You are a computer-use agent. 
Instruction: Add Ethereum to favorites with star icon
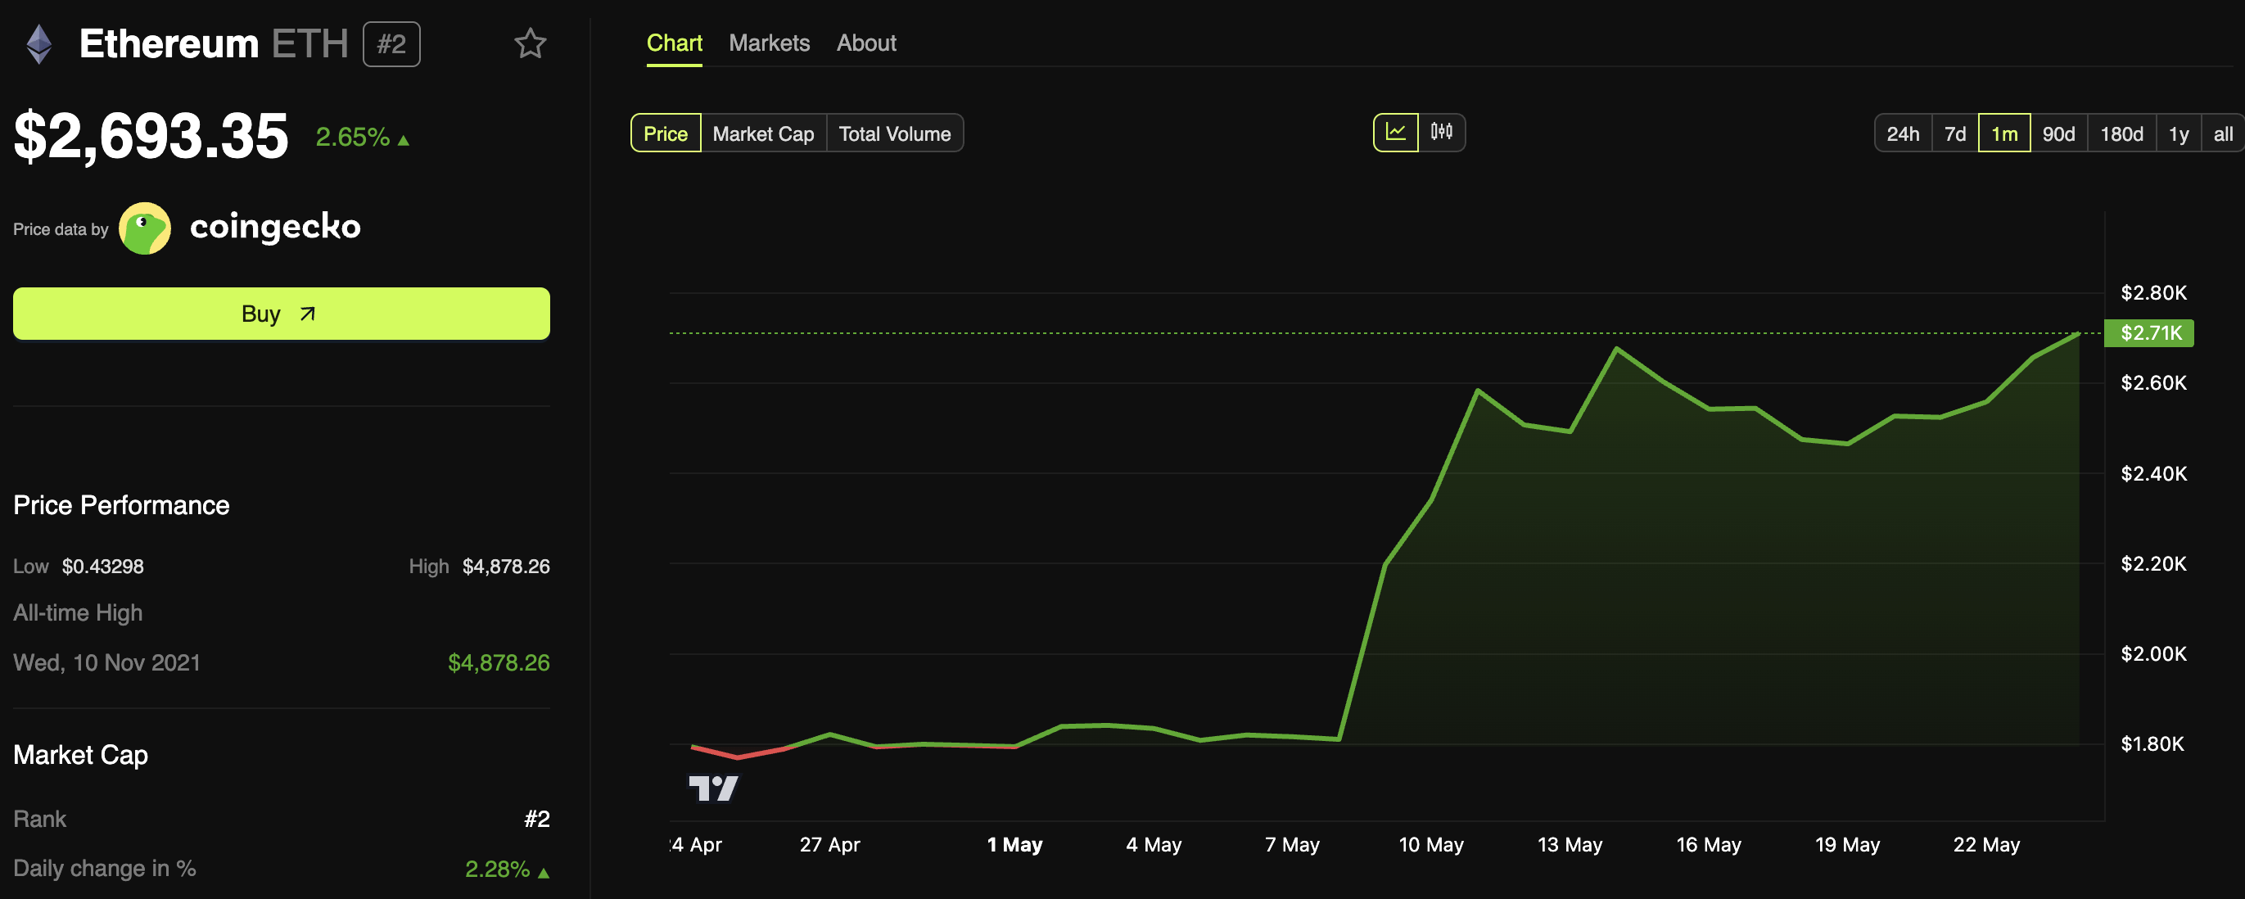tap(530, 43)
